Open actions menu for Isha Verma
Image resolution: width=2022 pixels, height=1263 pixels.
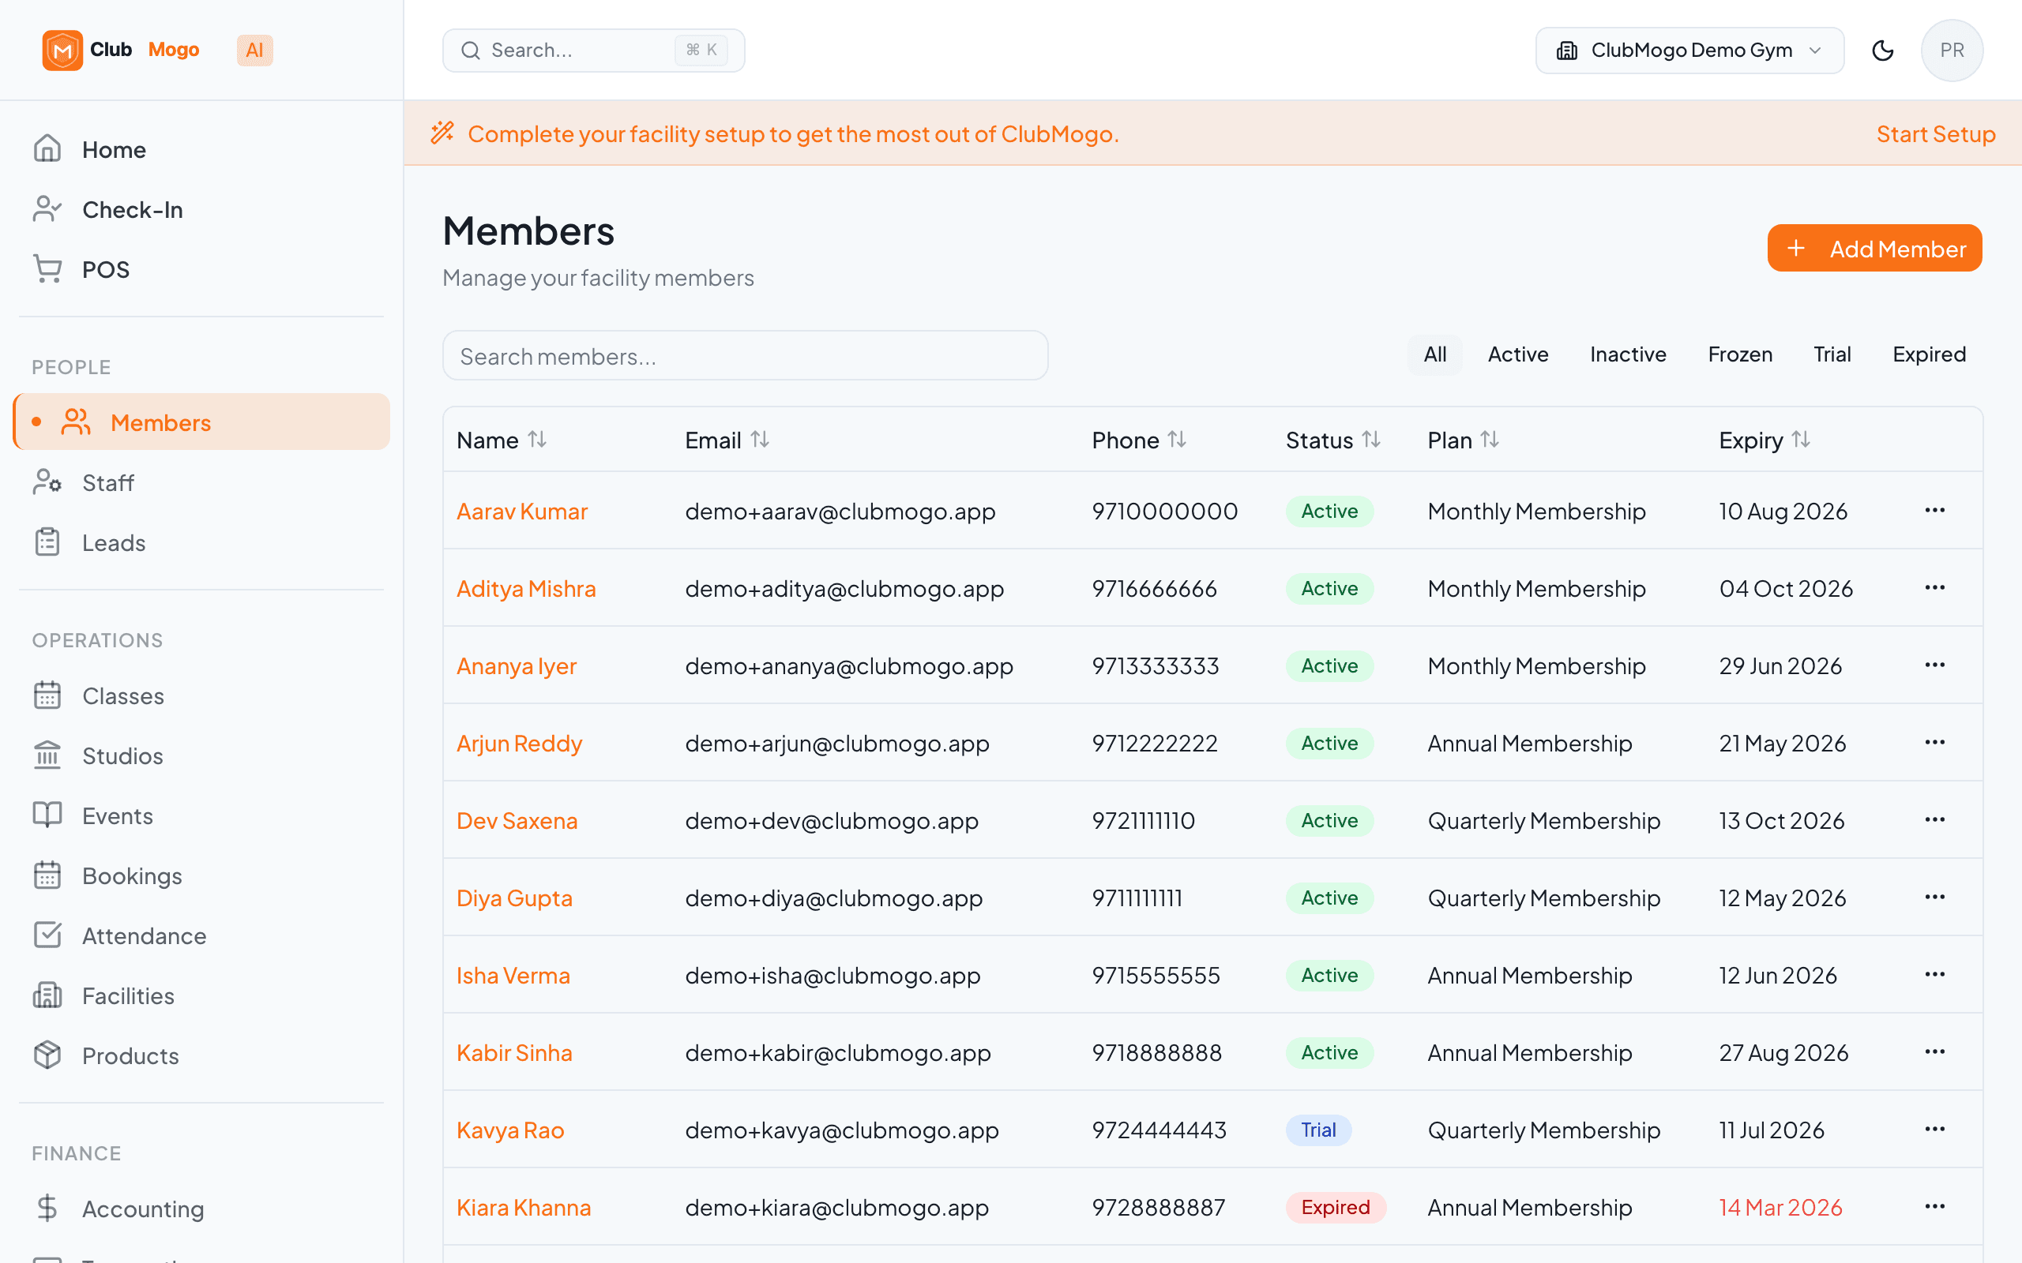tap(1935, 975)
